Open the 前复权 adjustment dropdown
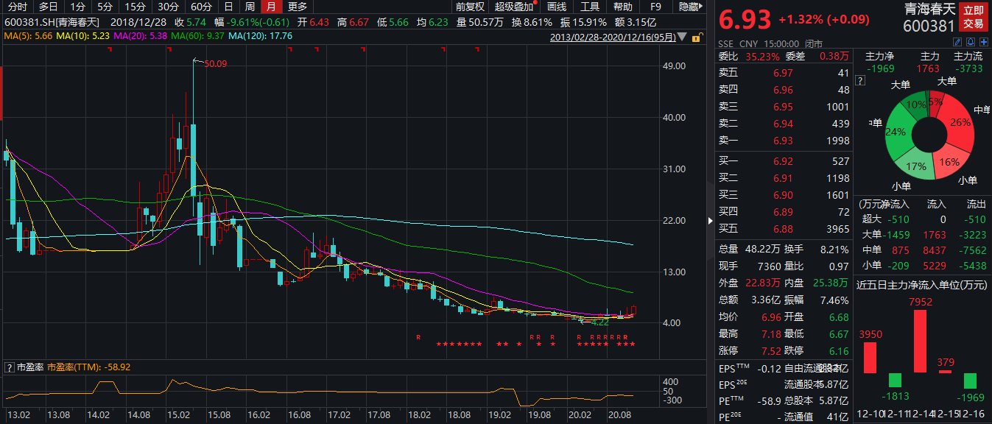Screen dimensions: 992x424 click(470, 7)
